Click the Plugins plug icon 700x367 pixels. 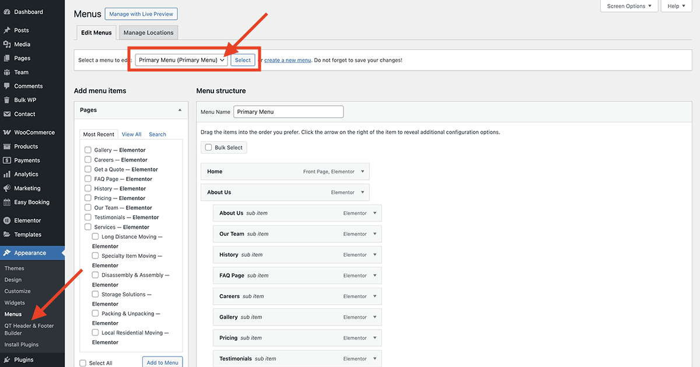tap(7, 360)
